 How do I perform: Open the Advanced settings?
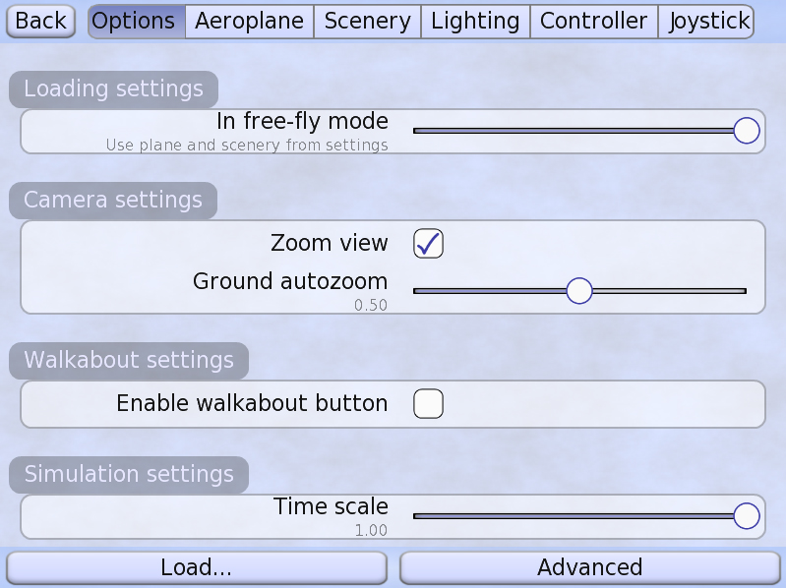tap(589, 567)
